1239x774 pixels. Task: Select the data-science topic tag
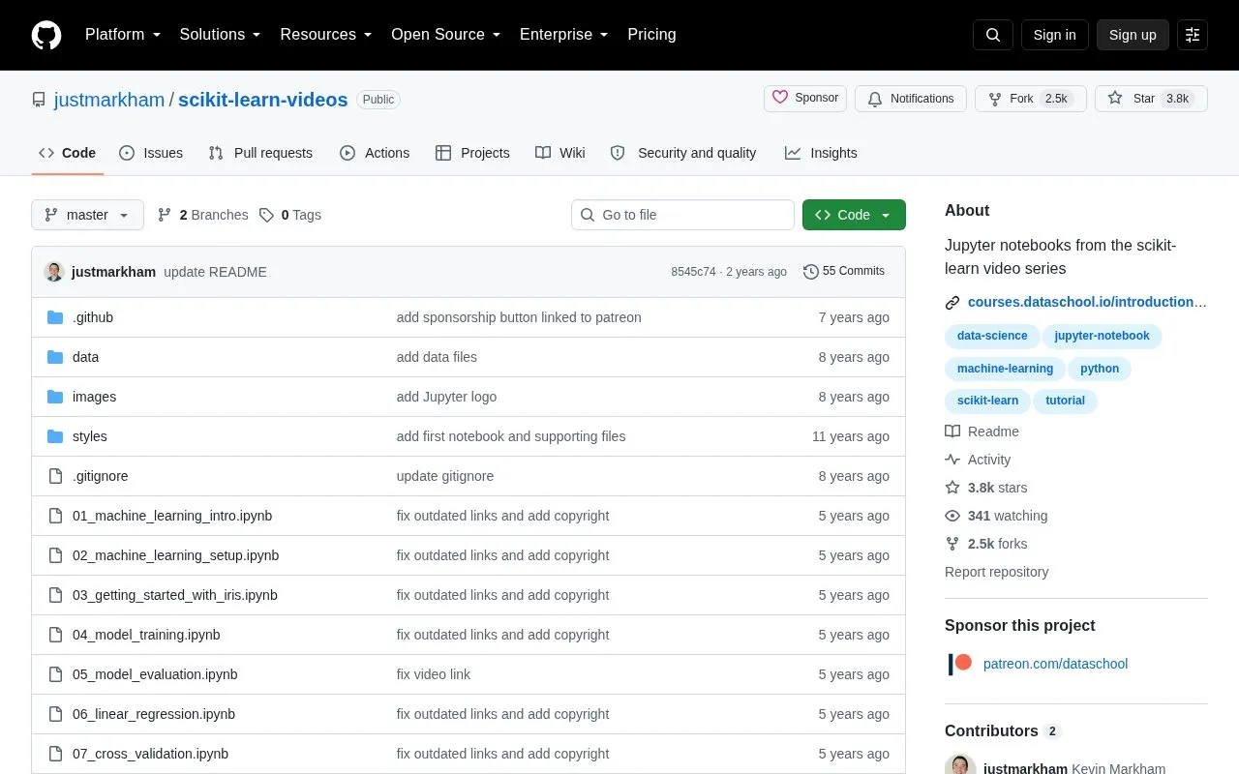click(992, 336)
